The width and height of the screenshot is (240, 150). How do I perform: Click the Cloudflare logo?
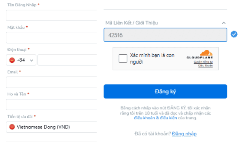tap(199, 55)
